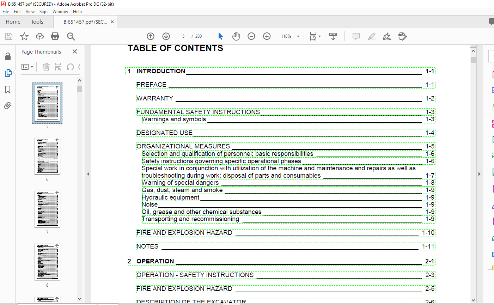Viewport: 494px width, 305px height.
Task: Switch to the Tools tab
Action: pyautogui.click(x=37, y=22)
